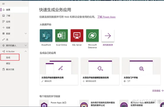Image resolution: width=164 pixels, height=107 pixels.
Task: Create canvas app from blank card
Action: pos(59,71)
